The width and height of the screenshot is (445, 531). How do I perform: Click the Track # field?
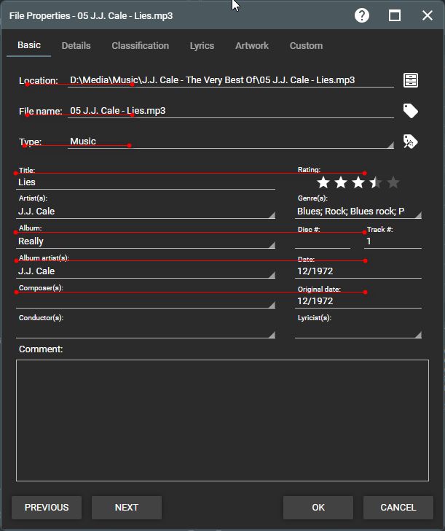tap(393, 241)
